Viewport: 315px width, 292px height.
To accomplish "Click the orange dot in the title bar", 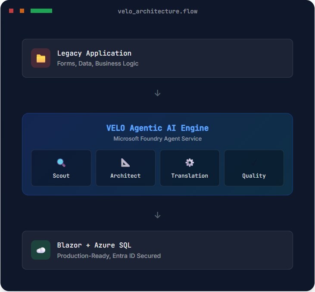I will tap(22, 11).
